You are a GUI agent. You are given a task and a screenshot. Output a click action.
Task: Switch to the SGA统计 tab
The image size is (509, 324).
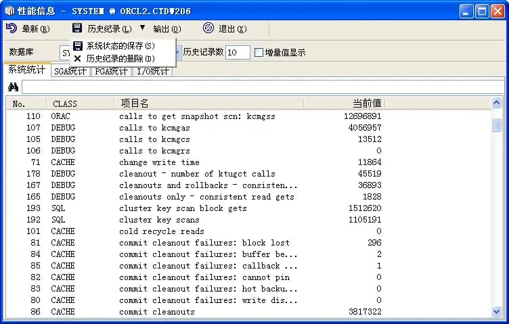click(x=71, y=71)
